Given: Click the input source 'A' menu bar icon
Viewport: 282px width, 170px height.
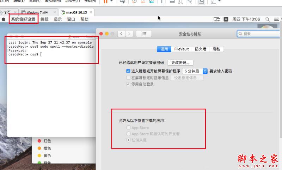Looking at the screenshot, I should click(226, 19).
